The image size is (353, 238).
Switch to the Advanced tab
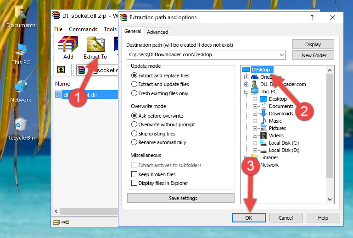[x=157, y=32]
